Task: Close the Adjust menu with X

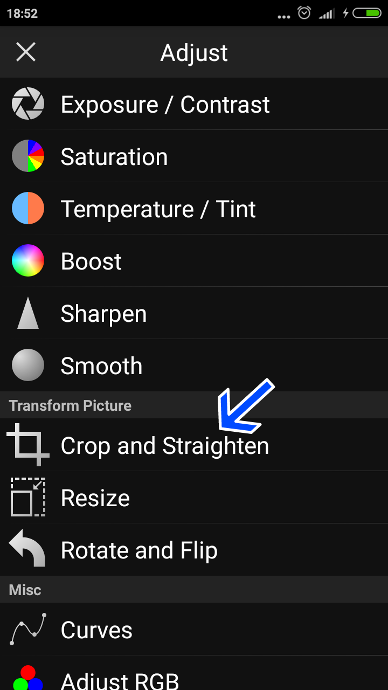Action: [x=26, y=52]
